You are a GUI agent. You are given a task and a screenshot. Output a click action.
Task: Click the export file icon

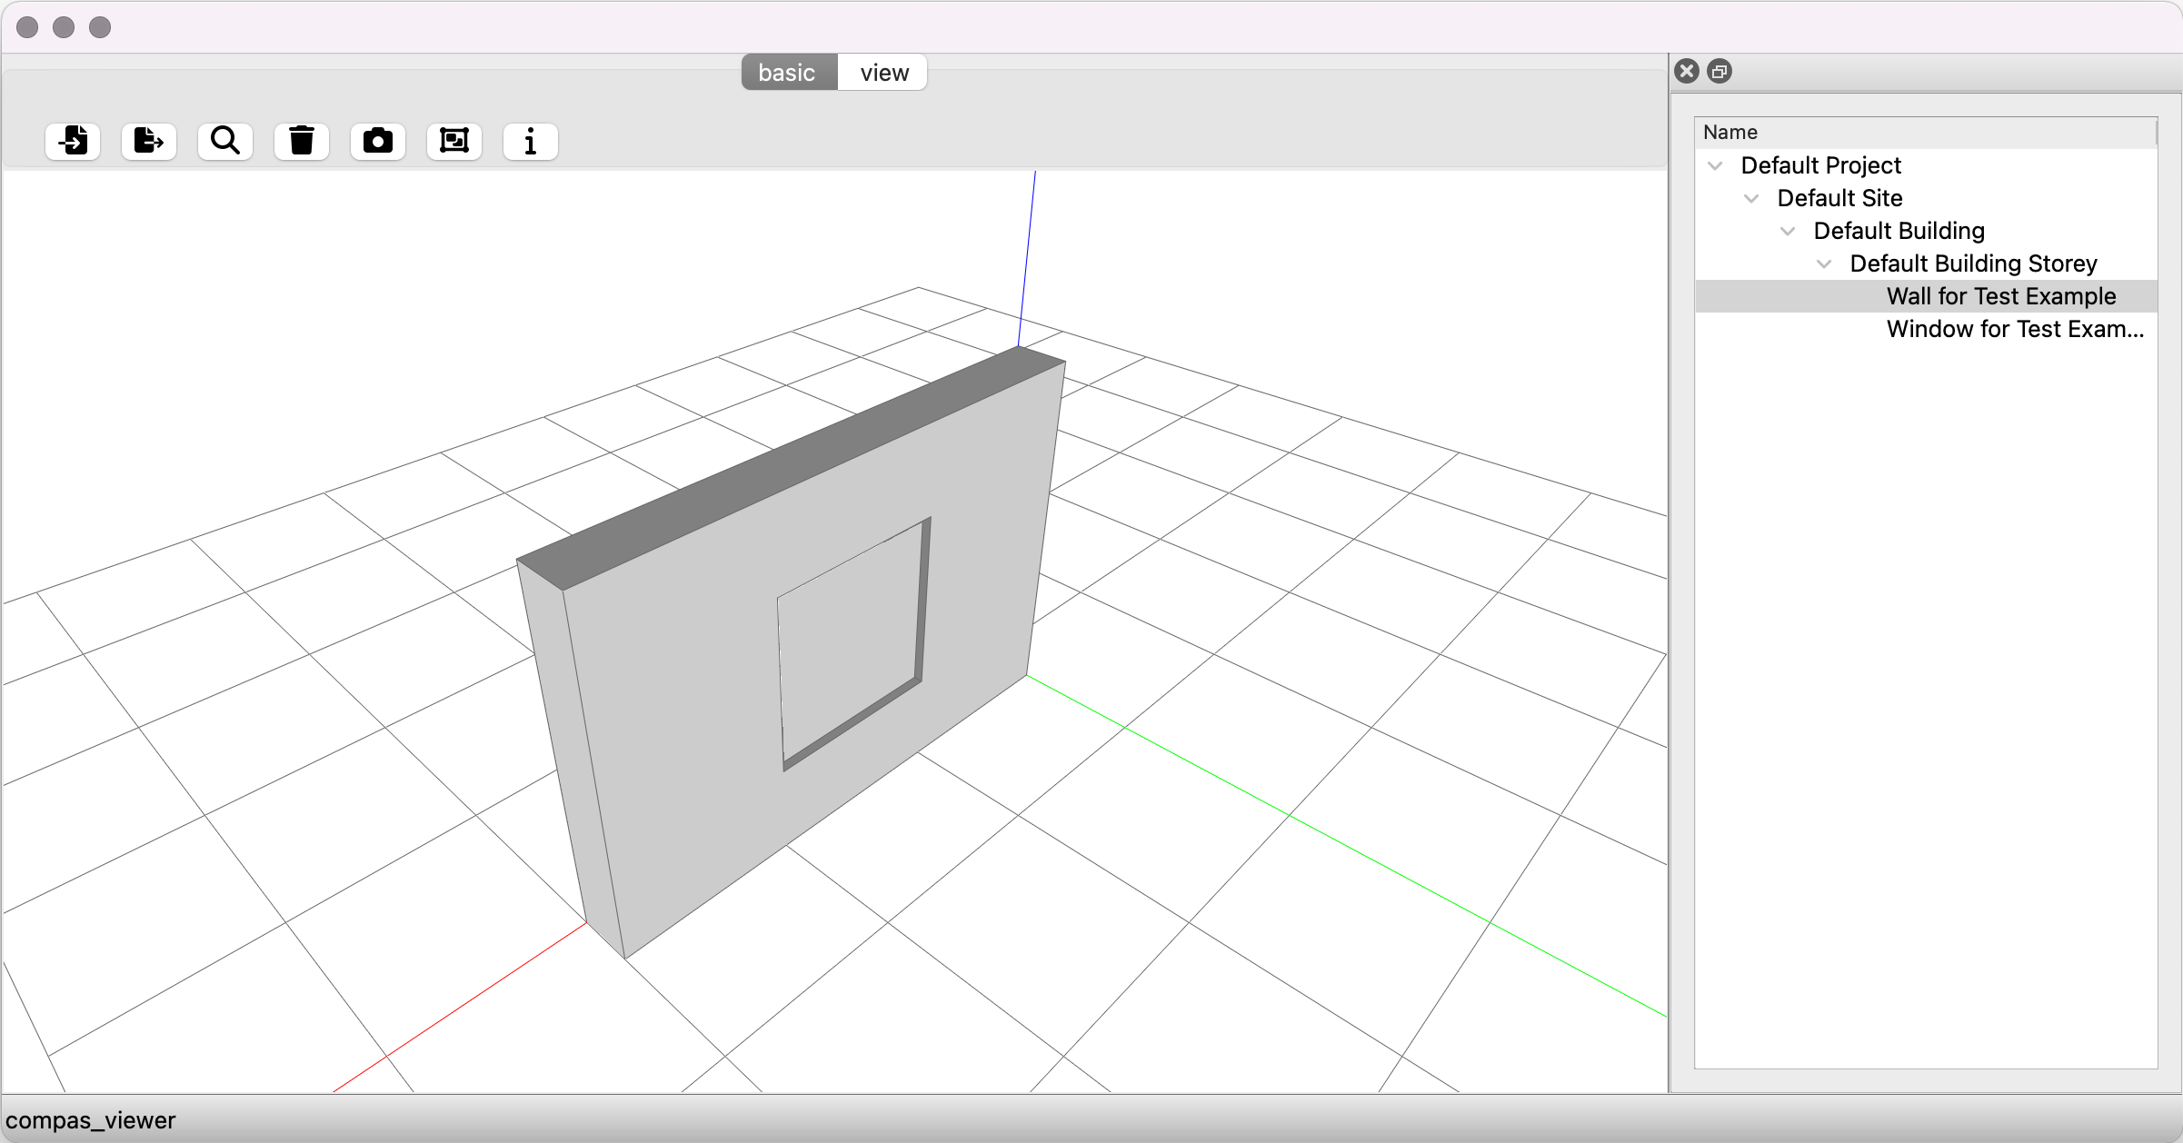149,141
